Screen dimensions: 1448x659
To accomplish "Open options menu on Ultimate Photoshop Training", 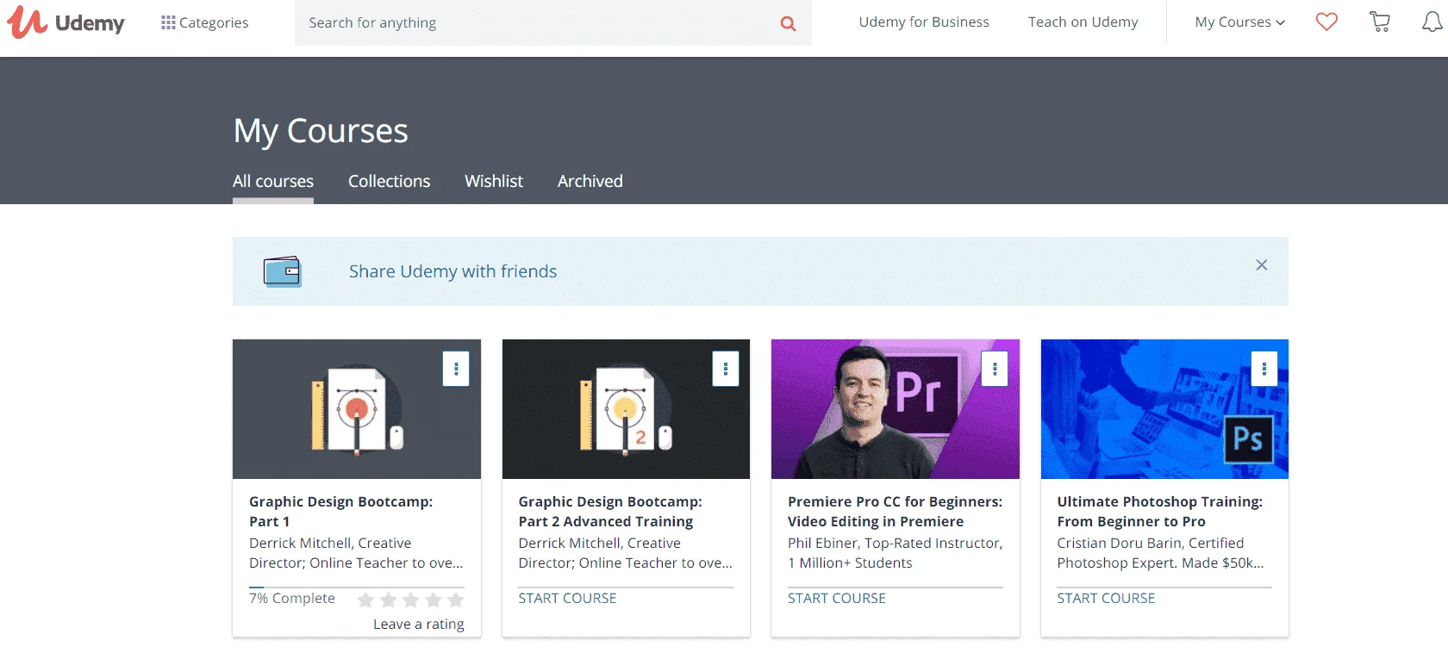I will point(1264,369).
